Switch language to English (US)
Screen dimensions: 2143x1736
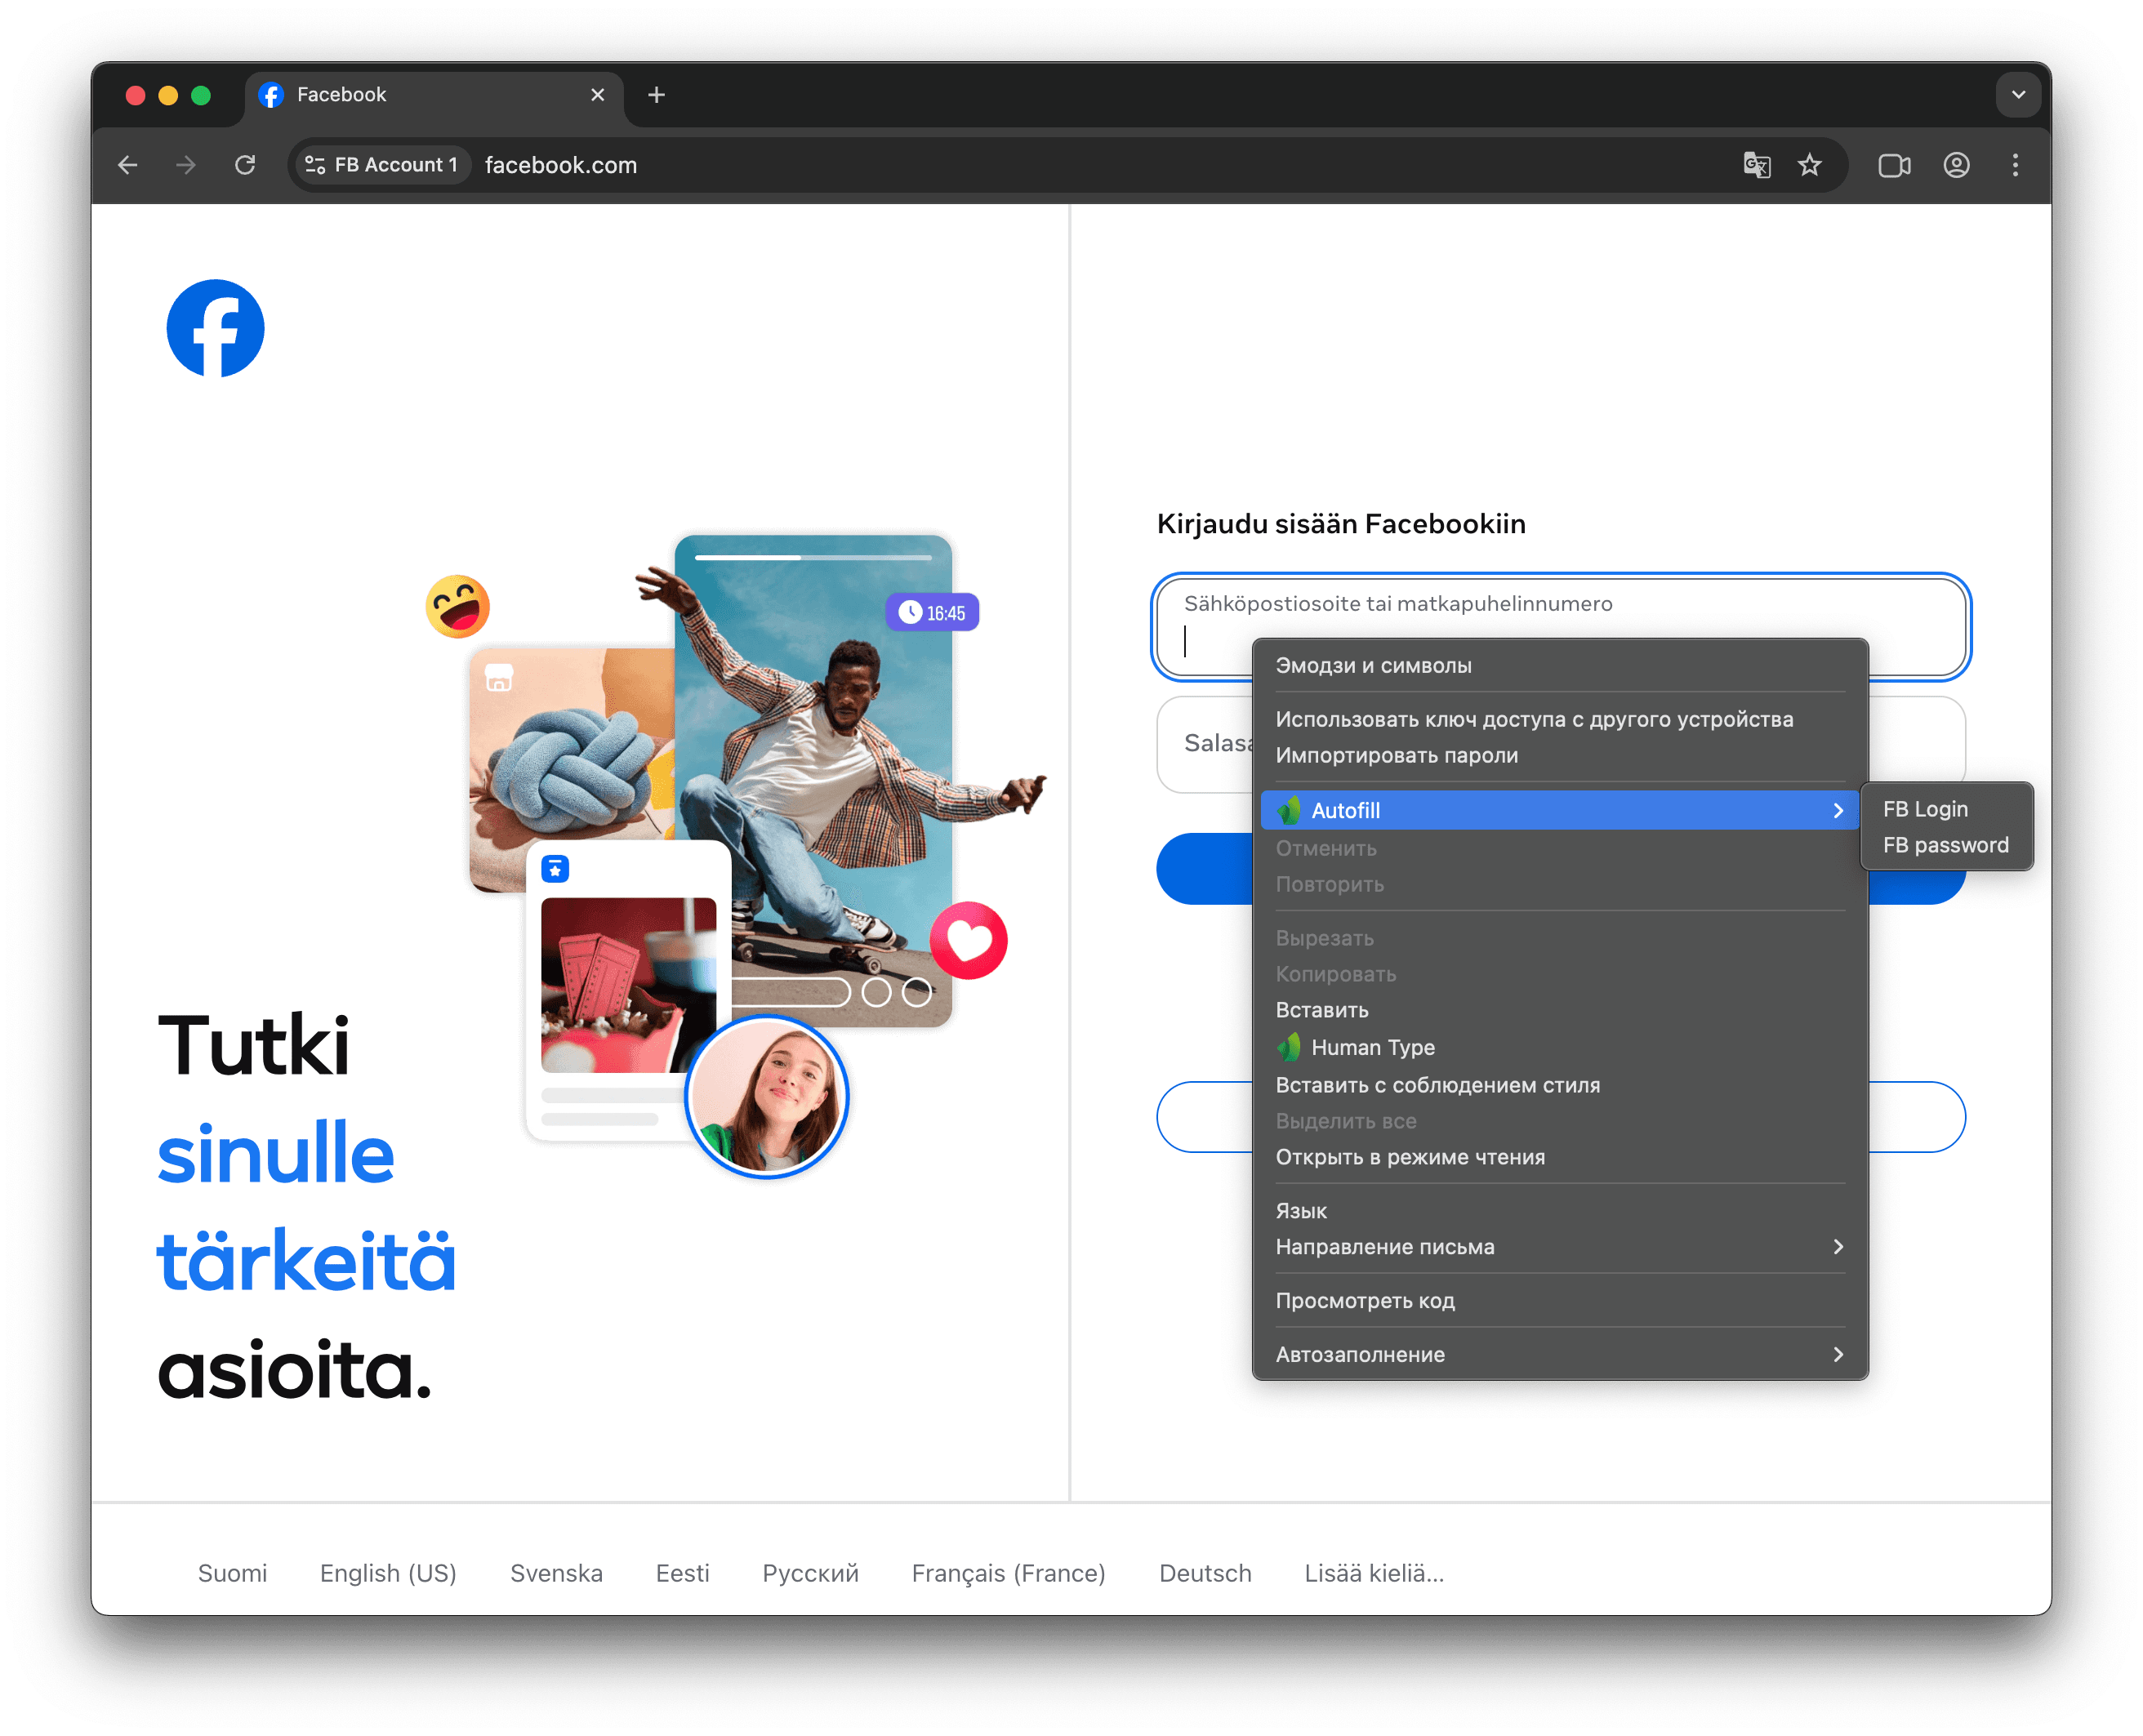coord(388,1573)
